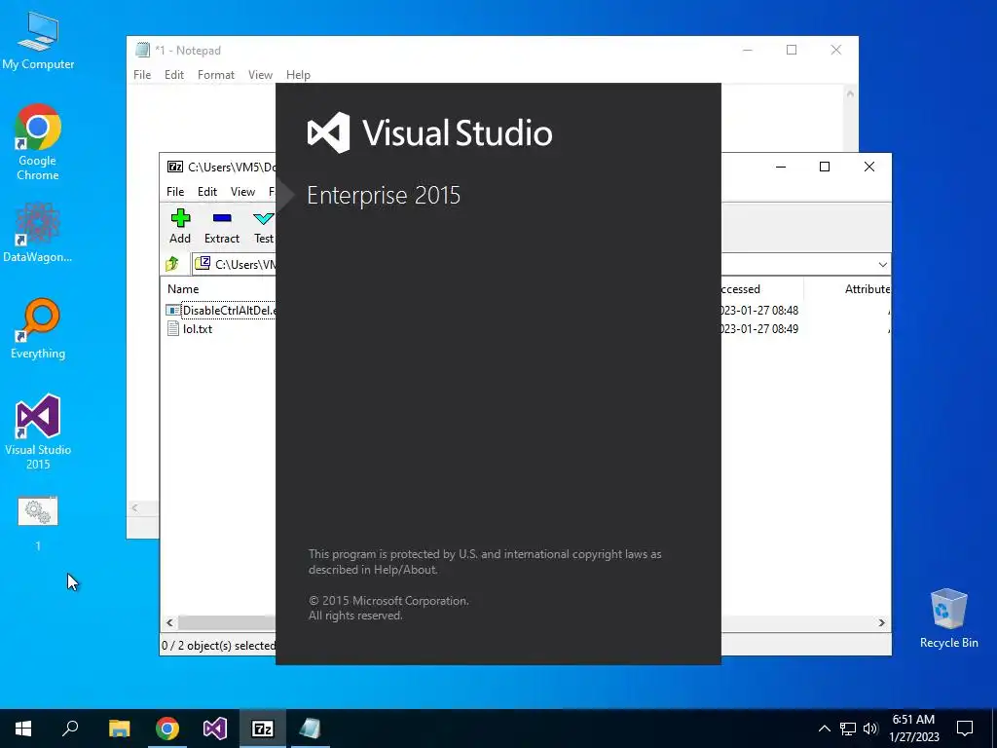The height and width of the screenshot is (748, 997).
Task: Select the My Computer desktop icon
Action: coord(38,40)
